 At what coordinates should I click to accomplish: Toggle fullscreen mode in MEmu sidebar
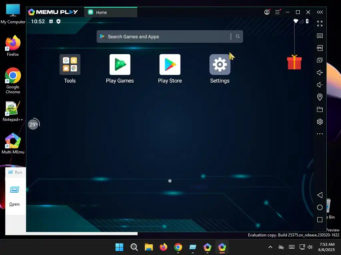pyautogui.click(x=320, y=24)
